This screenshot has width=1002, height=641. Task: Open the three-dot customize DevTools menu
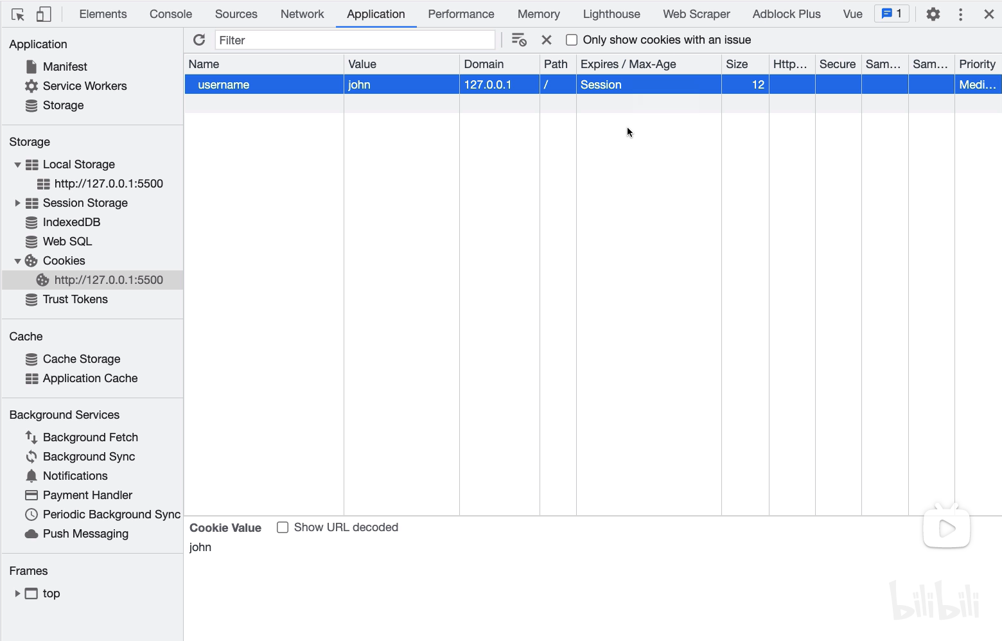(x=960, y=14)
